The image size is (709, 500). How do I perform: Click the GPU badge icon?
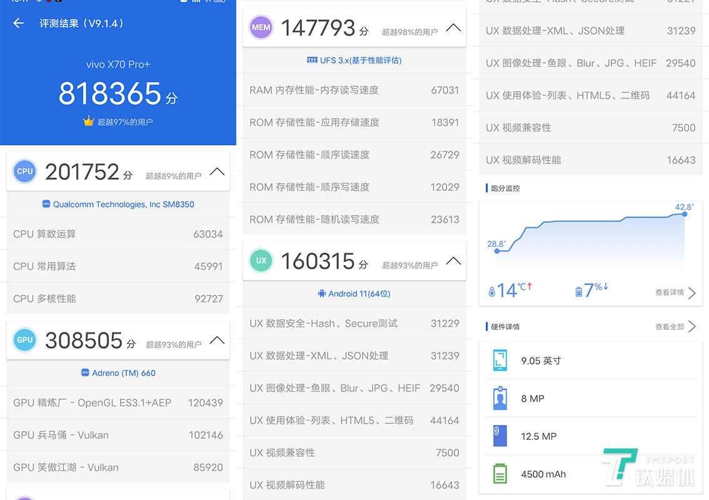click(25, 340)
